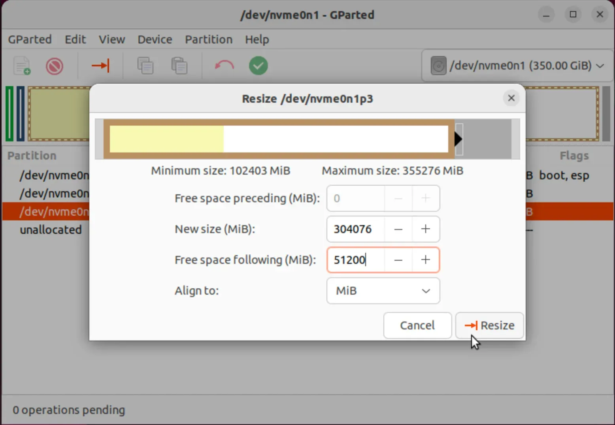
Task: Click the black right resize handle arrow
Action: coord(458,139)
